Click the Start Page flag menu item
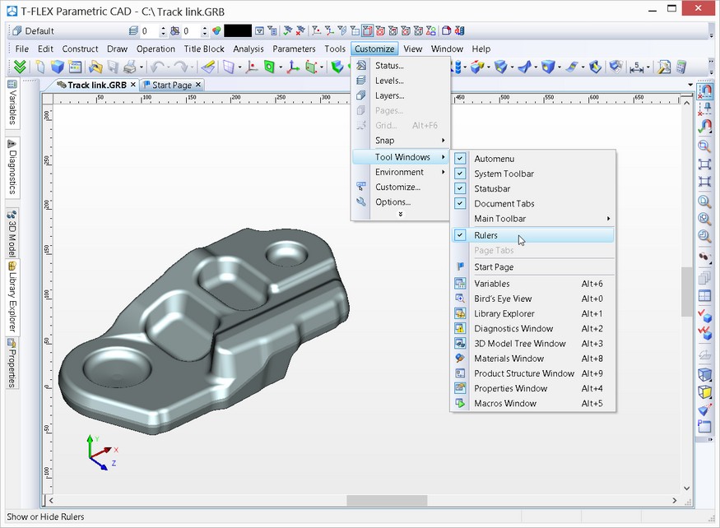Screen dimensions: 720x528 (494, 266)
